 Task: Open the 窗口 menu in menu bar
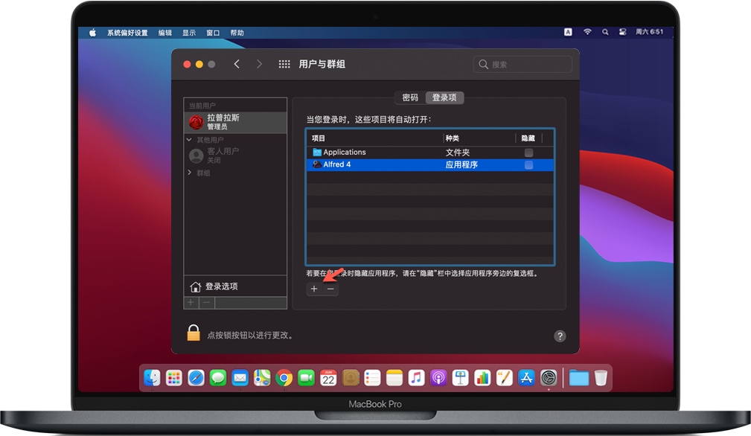214,32
